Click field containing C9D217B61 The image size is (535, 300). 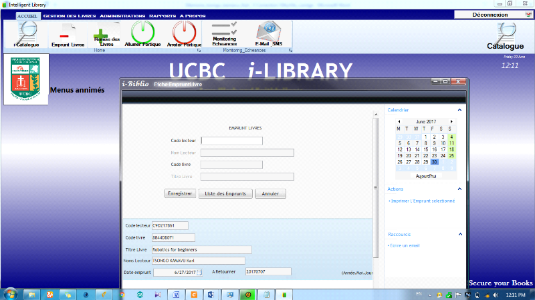(170, 225)
